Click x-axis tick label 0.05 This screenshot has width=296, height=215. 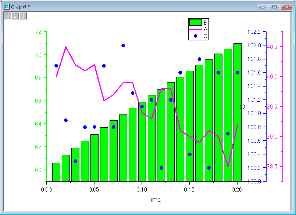tap(94, 190)
